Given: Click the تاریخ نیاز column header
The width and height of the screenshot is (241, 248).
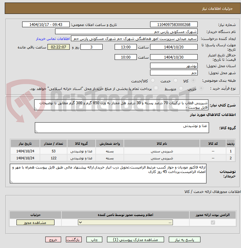Looking at the screenshot, I should 25,143.
